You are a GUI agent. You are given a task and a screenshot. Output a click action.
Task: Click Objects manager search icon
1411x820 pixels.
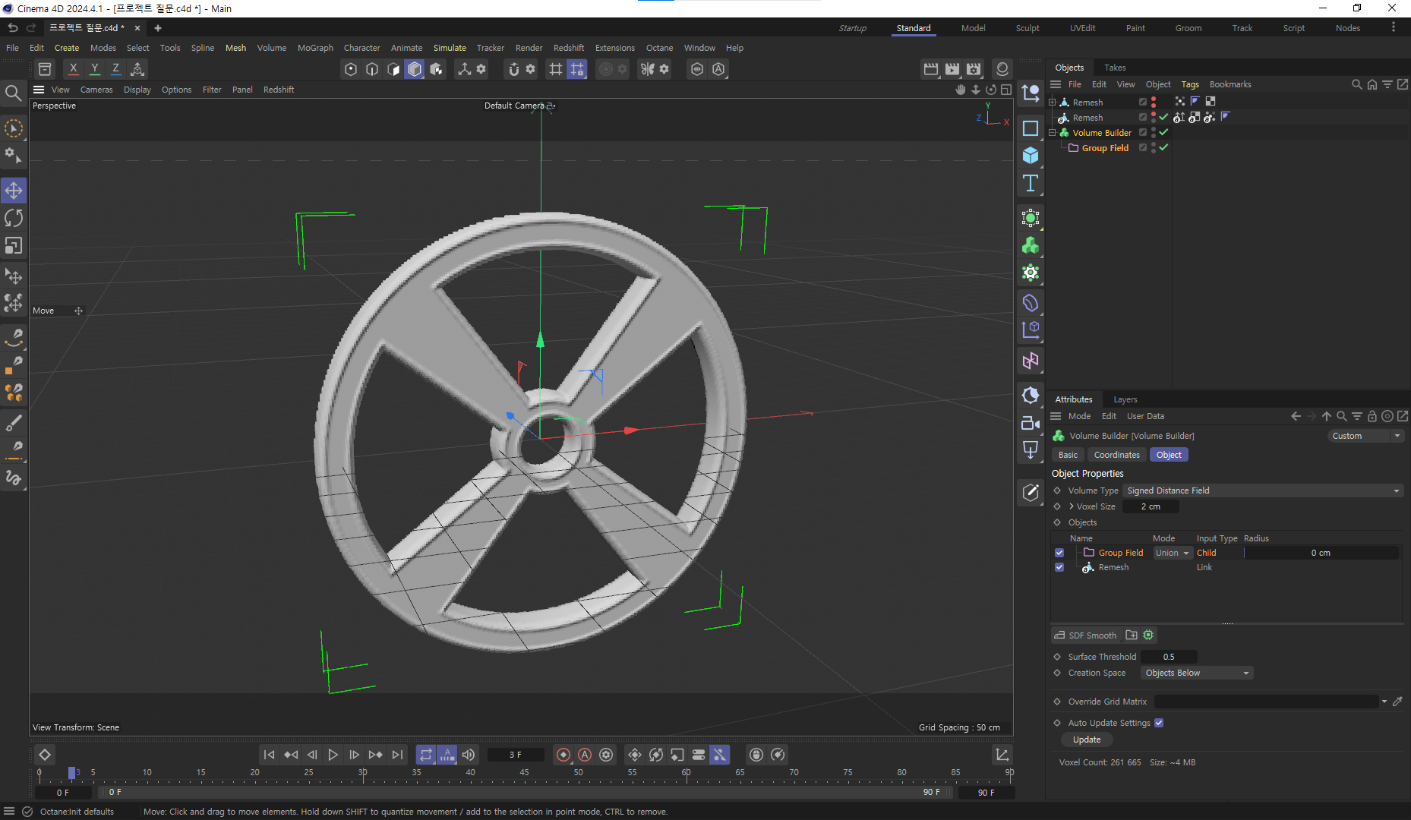pyautogui.click(x=1356, y=84)
